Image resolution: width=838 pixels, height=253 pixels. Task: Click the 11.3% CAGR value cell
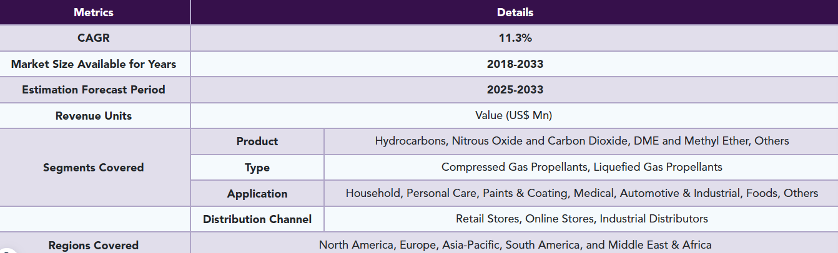tap(515, 38)
